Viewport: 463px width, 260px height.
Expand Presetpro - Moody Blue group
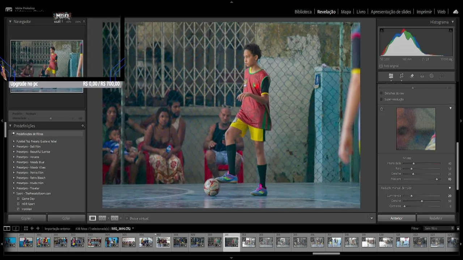coord(14,162)
